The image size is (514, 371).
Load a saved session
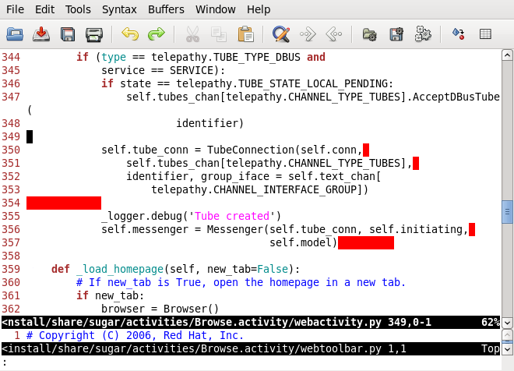click(x=370, y=34)
